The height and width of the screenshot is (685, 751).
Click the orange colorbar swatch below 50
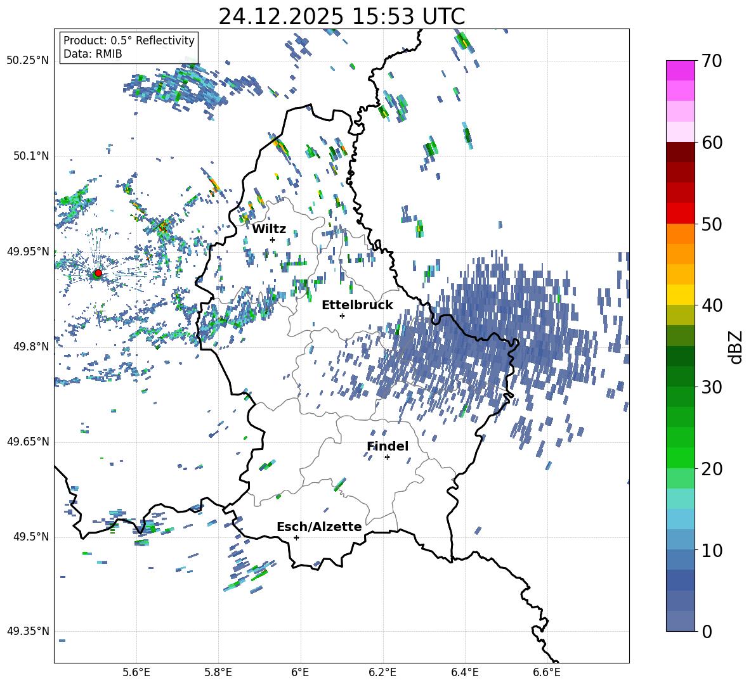pyautogui.click(x=681, y=234)
